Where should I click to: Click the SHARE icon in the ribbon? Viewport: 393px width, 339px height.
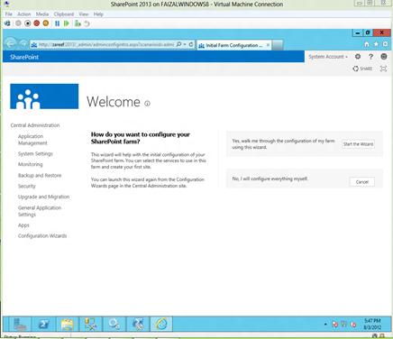pyautogui.click(x=362, y=69)
